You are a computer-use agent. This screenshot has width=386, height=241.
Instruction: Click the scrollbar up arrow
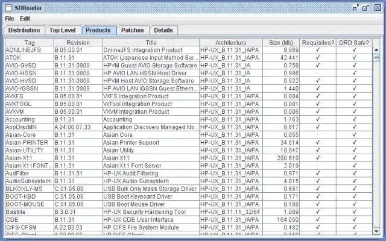[376, 50]
